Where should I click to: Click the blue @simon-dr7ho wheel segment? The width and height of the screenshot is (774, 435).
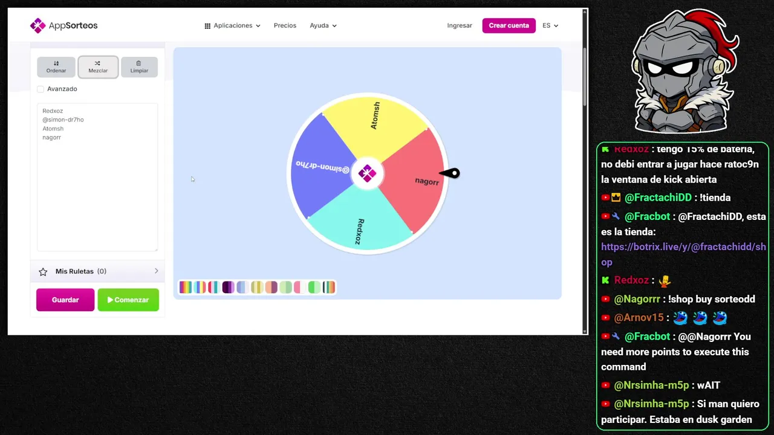coord(320,166)
